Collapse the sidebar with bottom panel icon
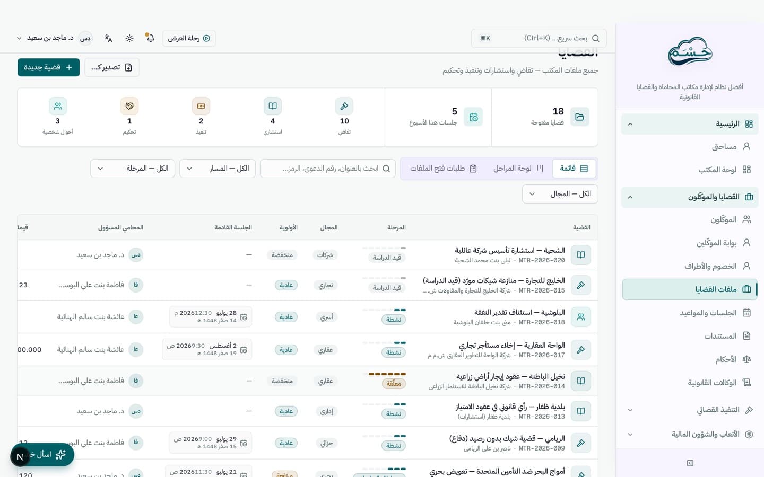The width and height of the screenshot is (764, 477). click(690, 463)
